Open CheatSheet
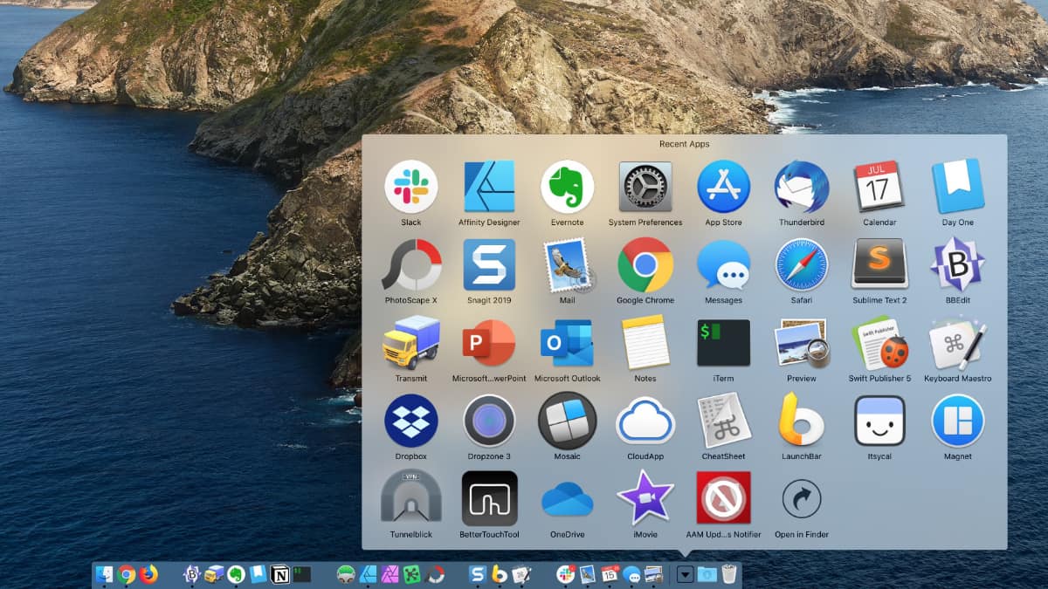 point(723,421)
